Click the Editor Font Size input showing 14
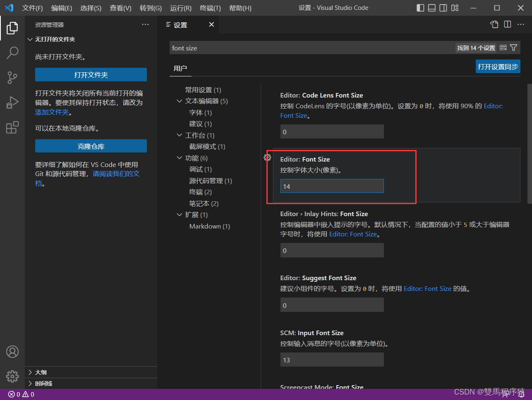Screen dimensions: 532x400 pyautogui.click(x=332, y=186)
